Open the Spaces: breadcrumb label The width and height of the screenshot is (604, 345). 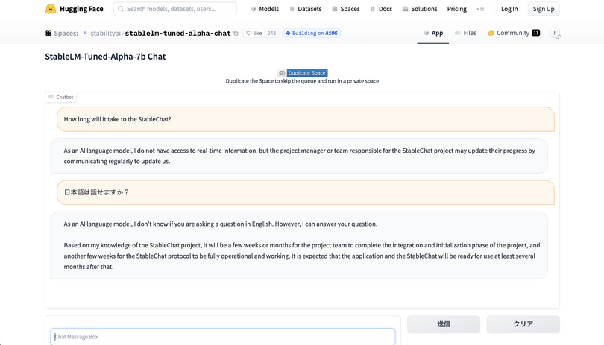66,33
